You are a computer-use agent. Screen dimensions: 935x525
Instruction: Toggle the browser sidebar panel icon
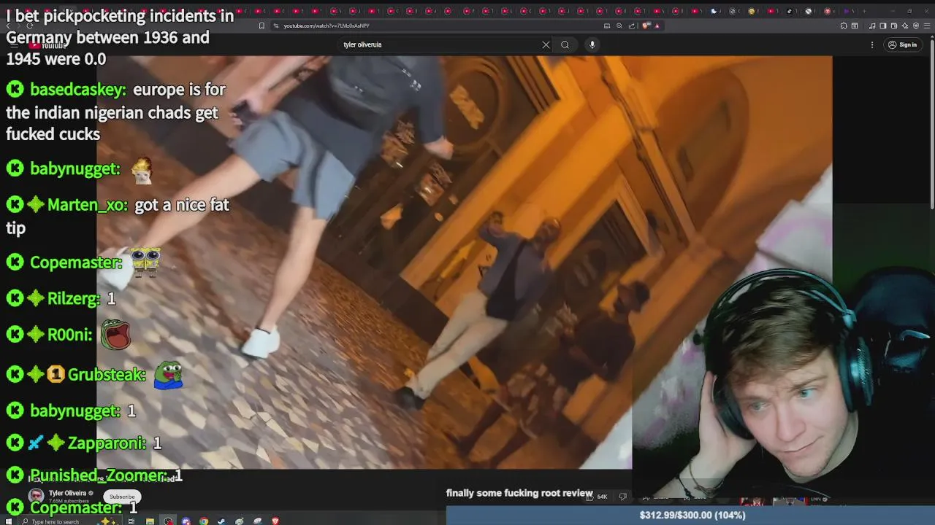[882, 26]
